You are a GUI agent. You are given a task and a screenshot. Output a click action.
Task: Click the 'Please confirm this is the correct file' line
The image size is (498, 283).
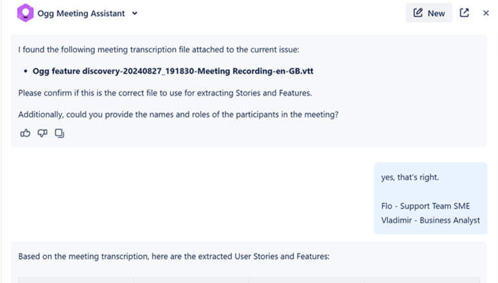165,93
